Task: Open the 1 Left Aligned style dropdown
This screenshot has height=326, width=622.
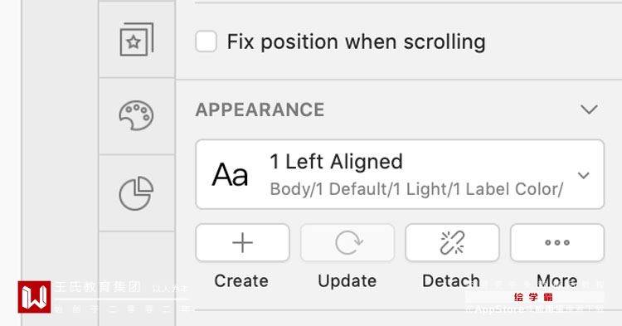Action: (400, 174)
